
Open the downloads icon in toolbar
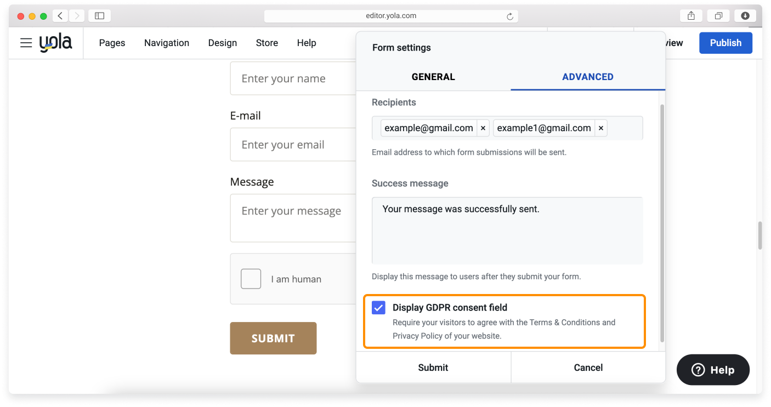(745, 15)
